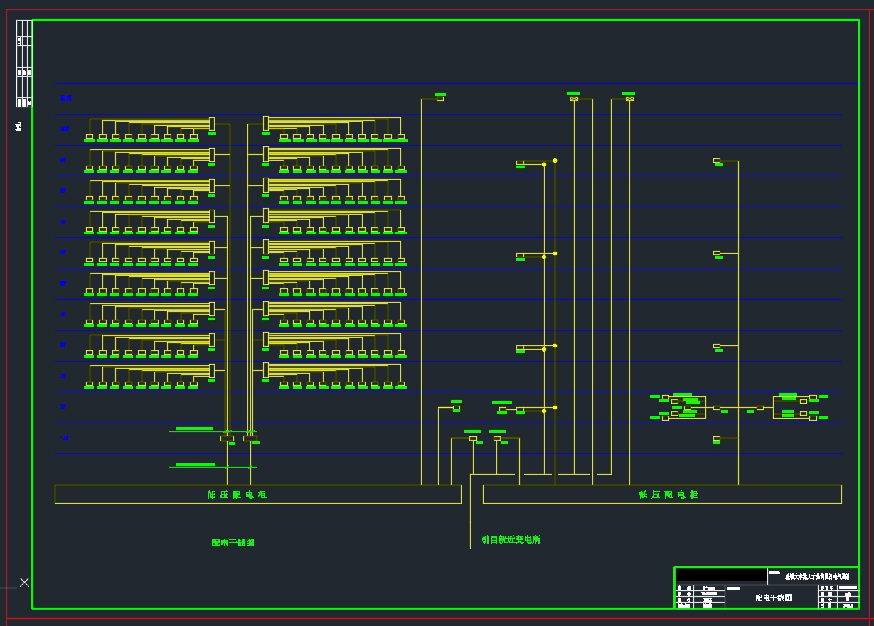
Task: Select the blue roof-level label at top left
Action: pyautogui.click(x=65, y=98)
